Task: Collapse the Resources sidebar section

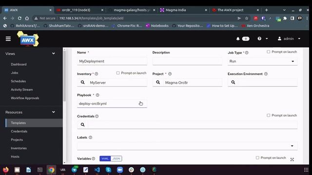Action: [x=53, y=112]
